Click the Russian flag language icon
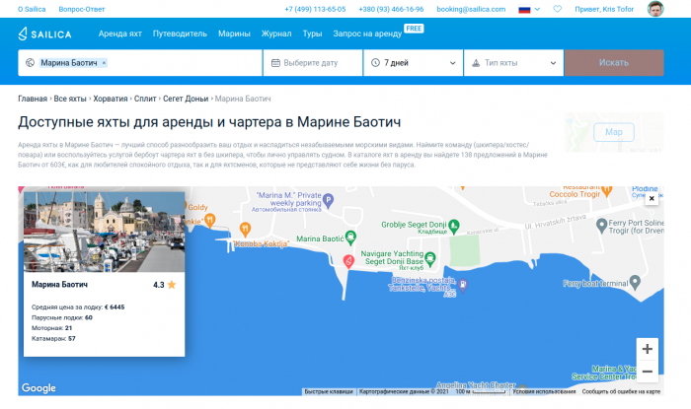Viewport: 691px width, 409px height. click(x=524, y=9)
